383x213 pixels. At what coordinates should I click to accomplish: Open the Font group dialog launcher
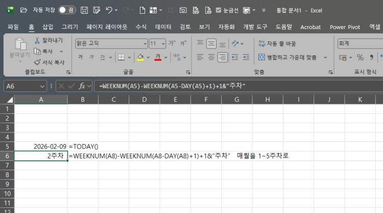tap(188, 73)
